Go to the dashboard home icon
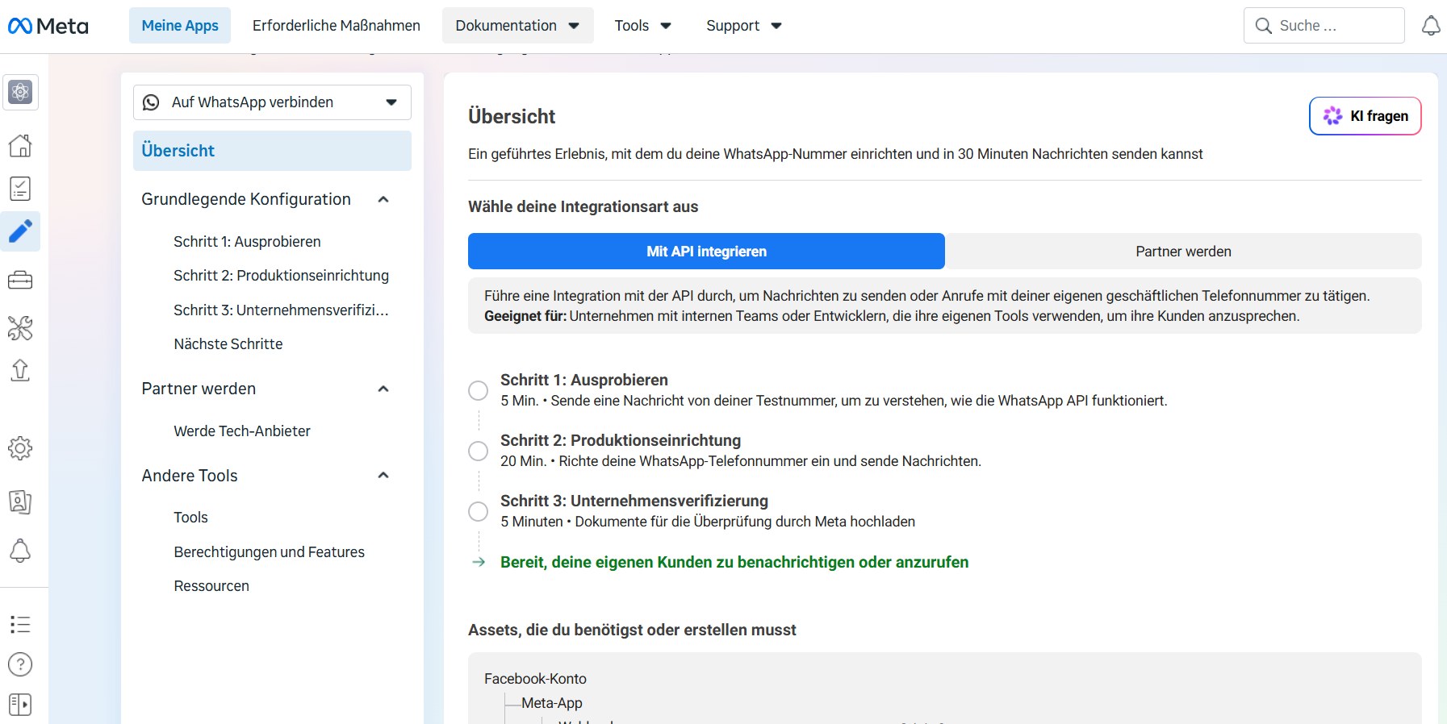1447x724 pixels. click(20, 146)
